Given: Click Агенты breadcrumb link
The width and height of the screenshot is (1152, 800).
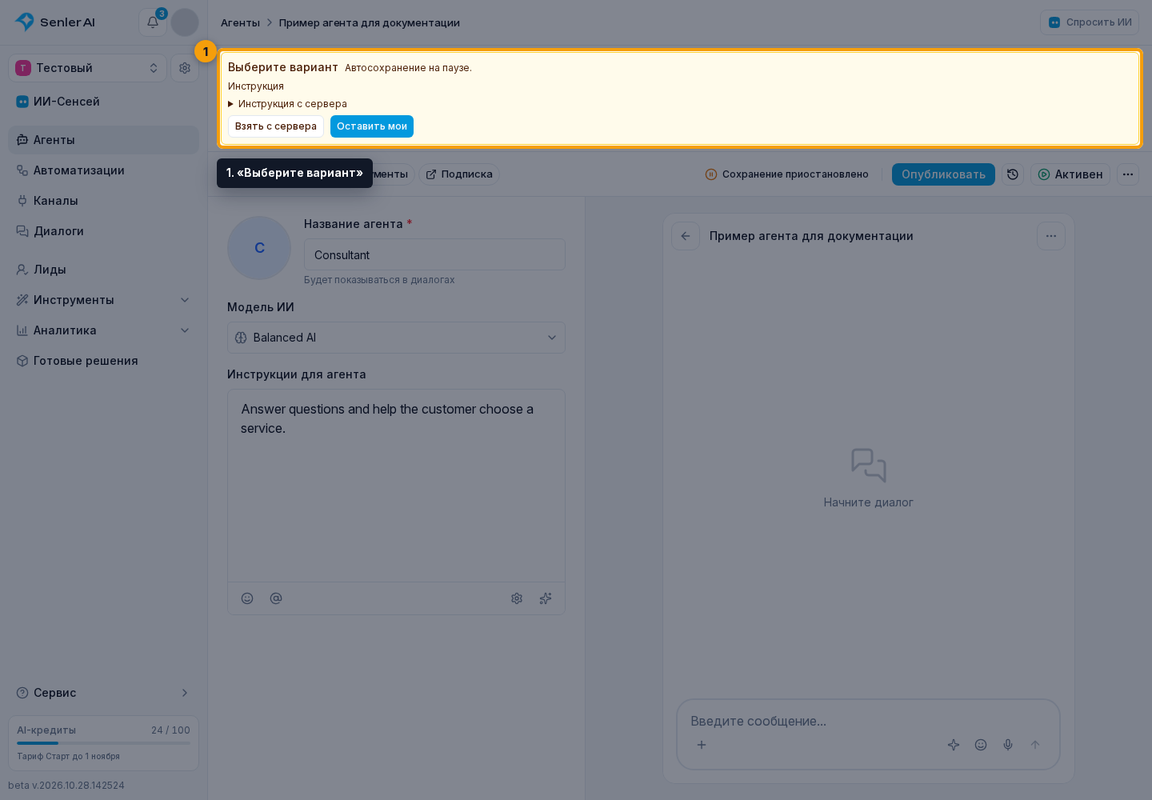Looking at the screenshot, I should pos(240,22).
